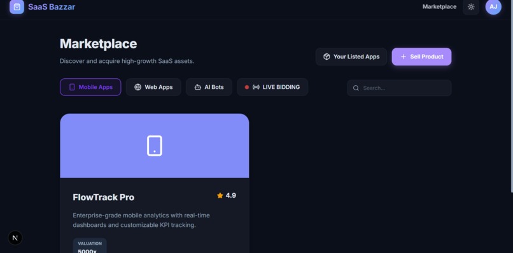Click the VALUATION badge on FlowTrack Pro
The width and height of the screenshot is (513, 253).
(x=90, y=246)
